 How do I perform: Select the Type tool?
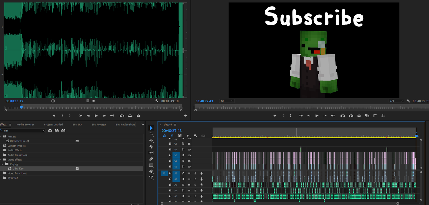pos(151,177)
